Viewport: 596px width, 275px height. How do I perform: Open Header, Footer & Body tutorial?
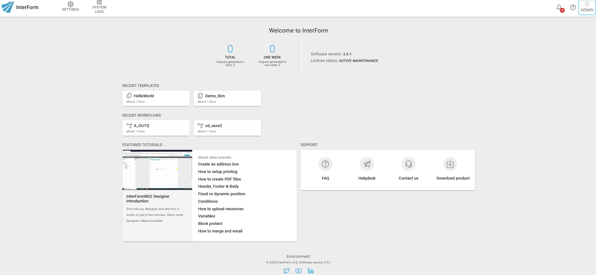[x=218, y=186]
